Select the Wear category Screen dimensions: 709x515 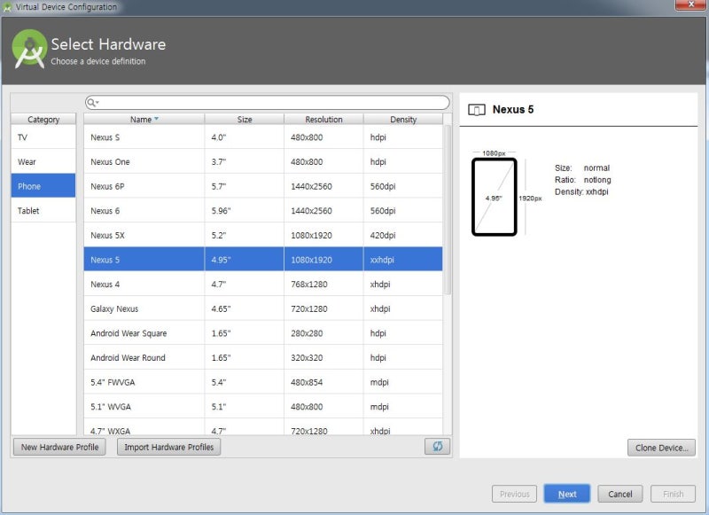click(43, 161)
